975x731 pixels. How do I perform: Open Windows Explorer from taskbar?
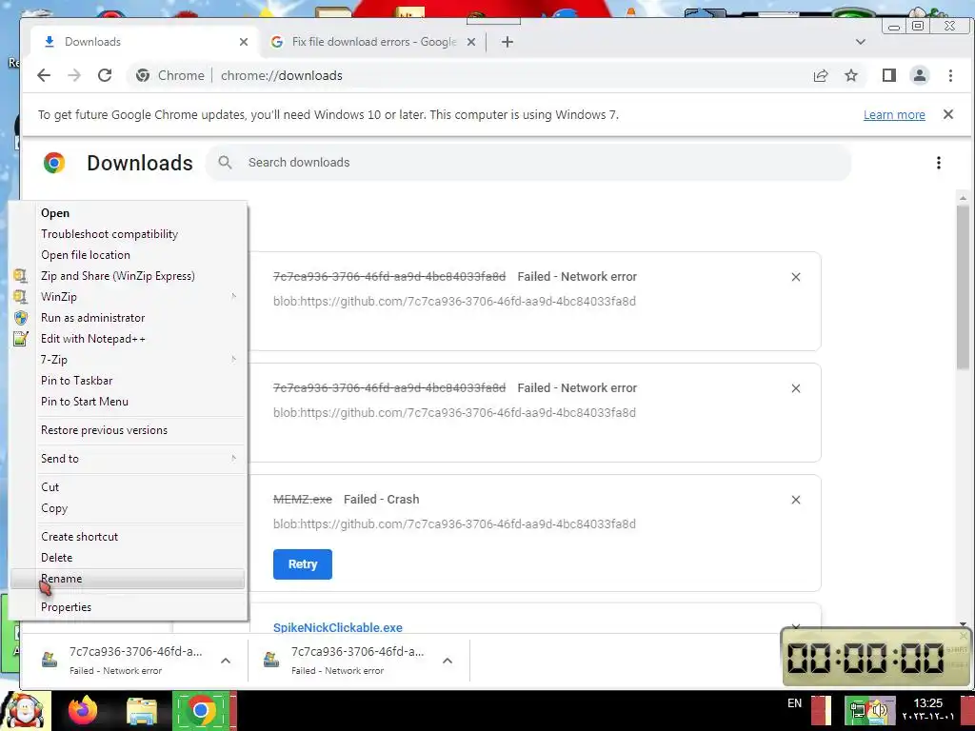(x=142, y=712)
